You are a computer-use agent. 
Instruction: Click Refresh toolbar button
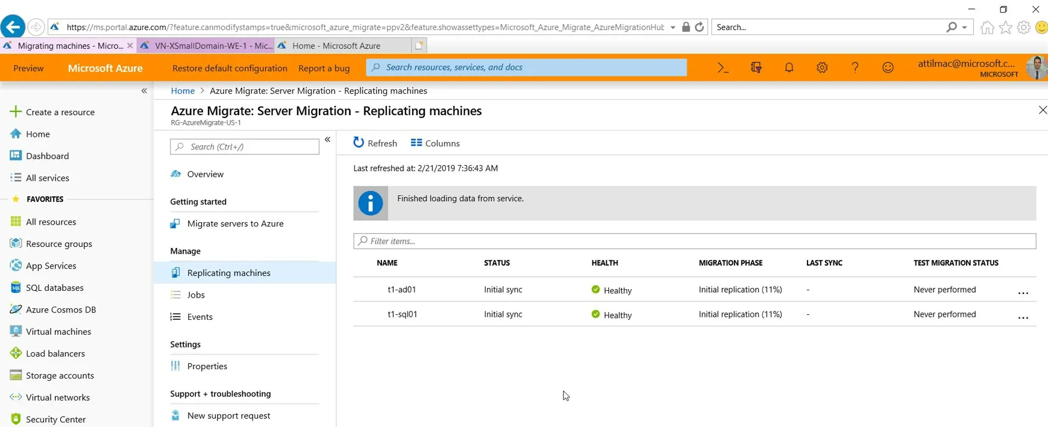[x=375, y=143]
